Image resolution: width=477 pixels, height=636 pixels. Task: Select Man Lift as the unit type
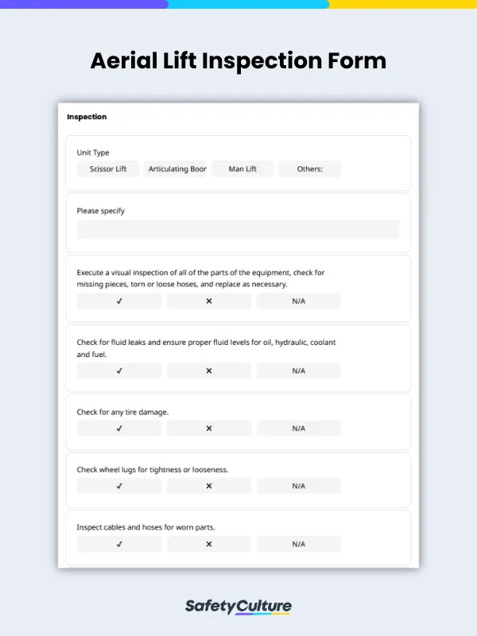click(242, 169)
